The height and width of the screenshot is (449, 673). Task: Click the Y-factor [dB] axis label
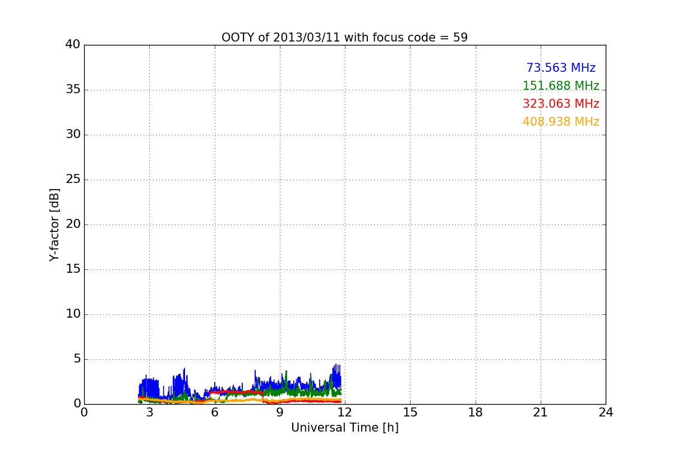[x=54, y=224]
